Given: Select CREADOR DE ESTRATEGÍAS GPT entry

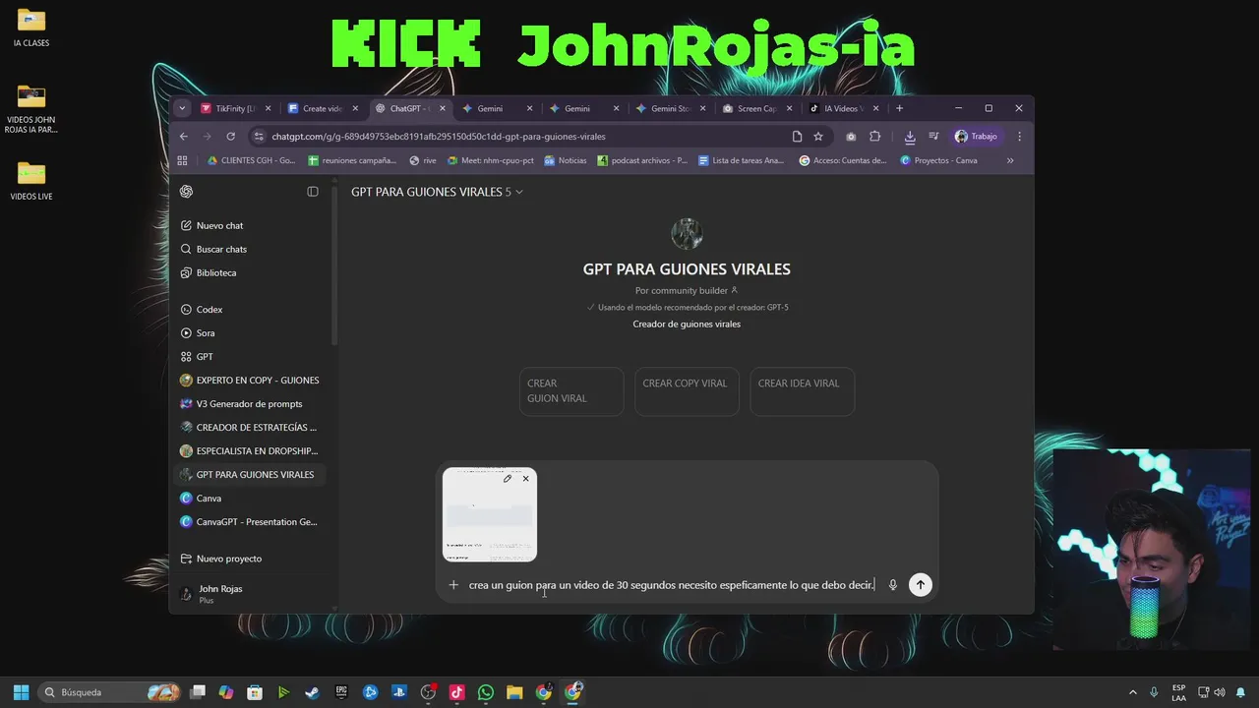Looking at the screenshot, I should point(251,428).
